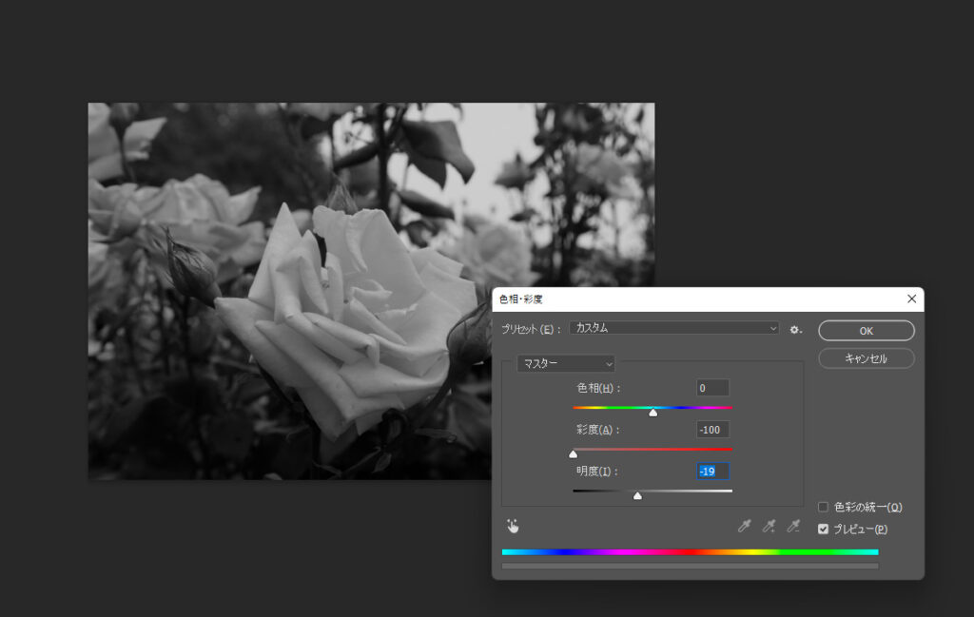This screenshot has width=974, height=617.
Task: Select the plain eyedropper tool
Action: pos(745,526)
